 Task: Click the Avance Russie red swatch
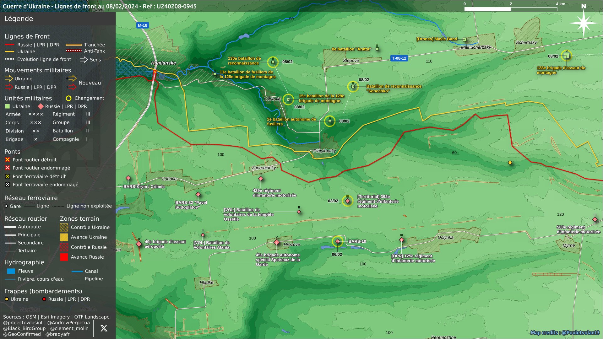pos(64,257)
